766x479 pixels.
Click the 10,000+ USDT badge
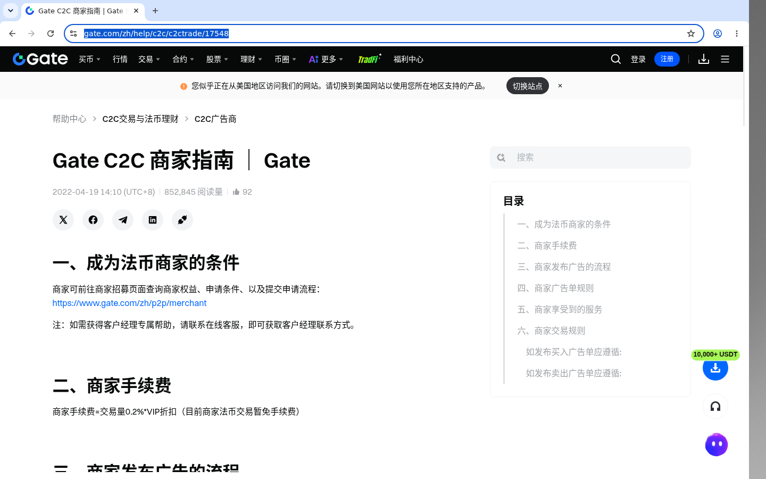715,354
